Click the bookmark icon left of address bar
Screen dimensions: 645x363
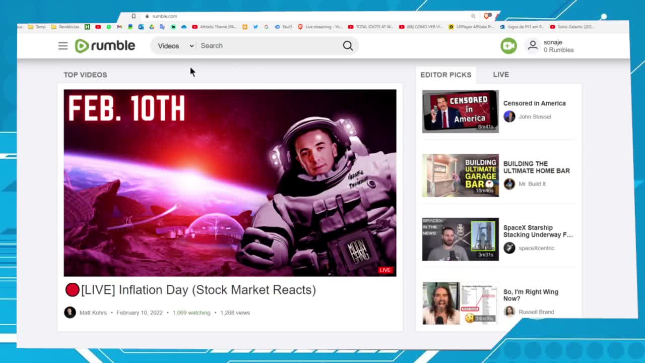[x=134, y=16]
